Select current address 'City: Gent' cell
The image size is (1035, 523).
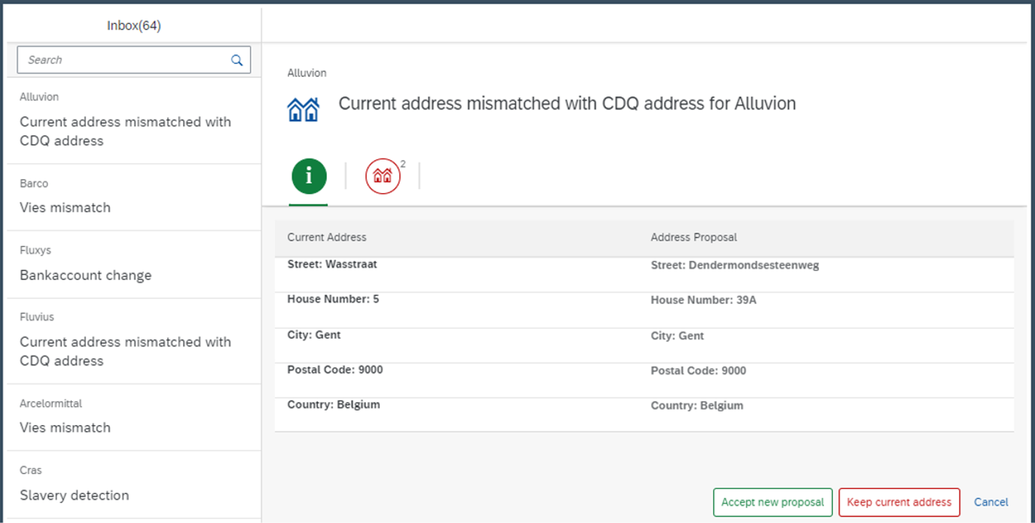coord(314,335)
